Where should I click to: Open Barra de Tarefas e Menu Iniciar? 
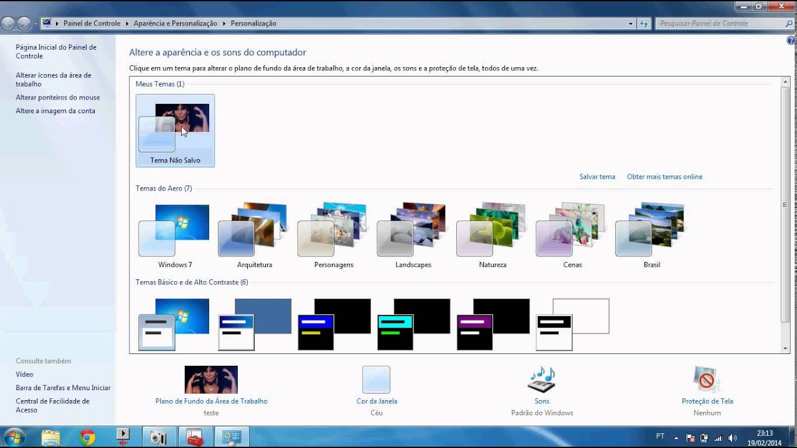pyautogui.click(x=63, y=388)
